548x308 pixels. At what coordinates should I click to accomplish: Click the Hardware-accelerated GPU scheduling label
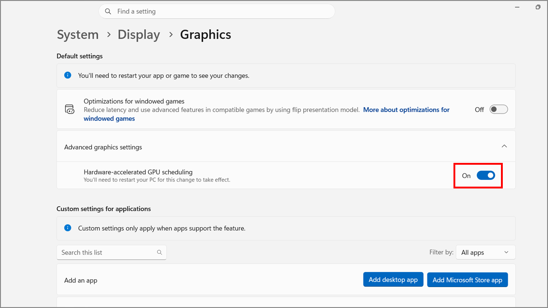point(138,172)
